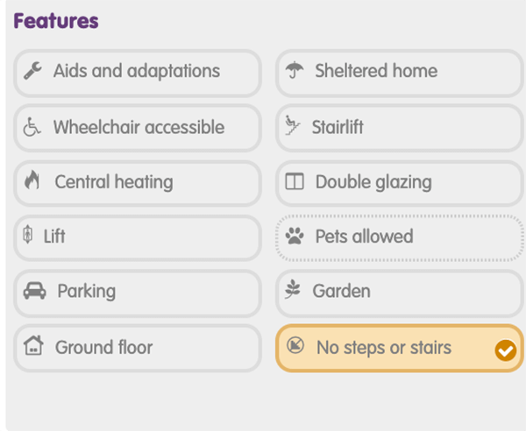Click the Features heading
526x431 pixels.
pos(56,21)
